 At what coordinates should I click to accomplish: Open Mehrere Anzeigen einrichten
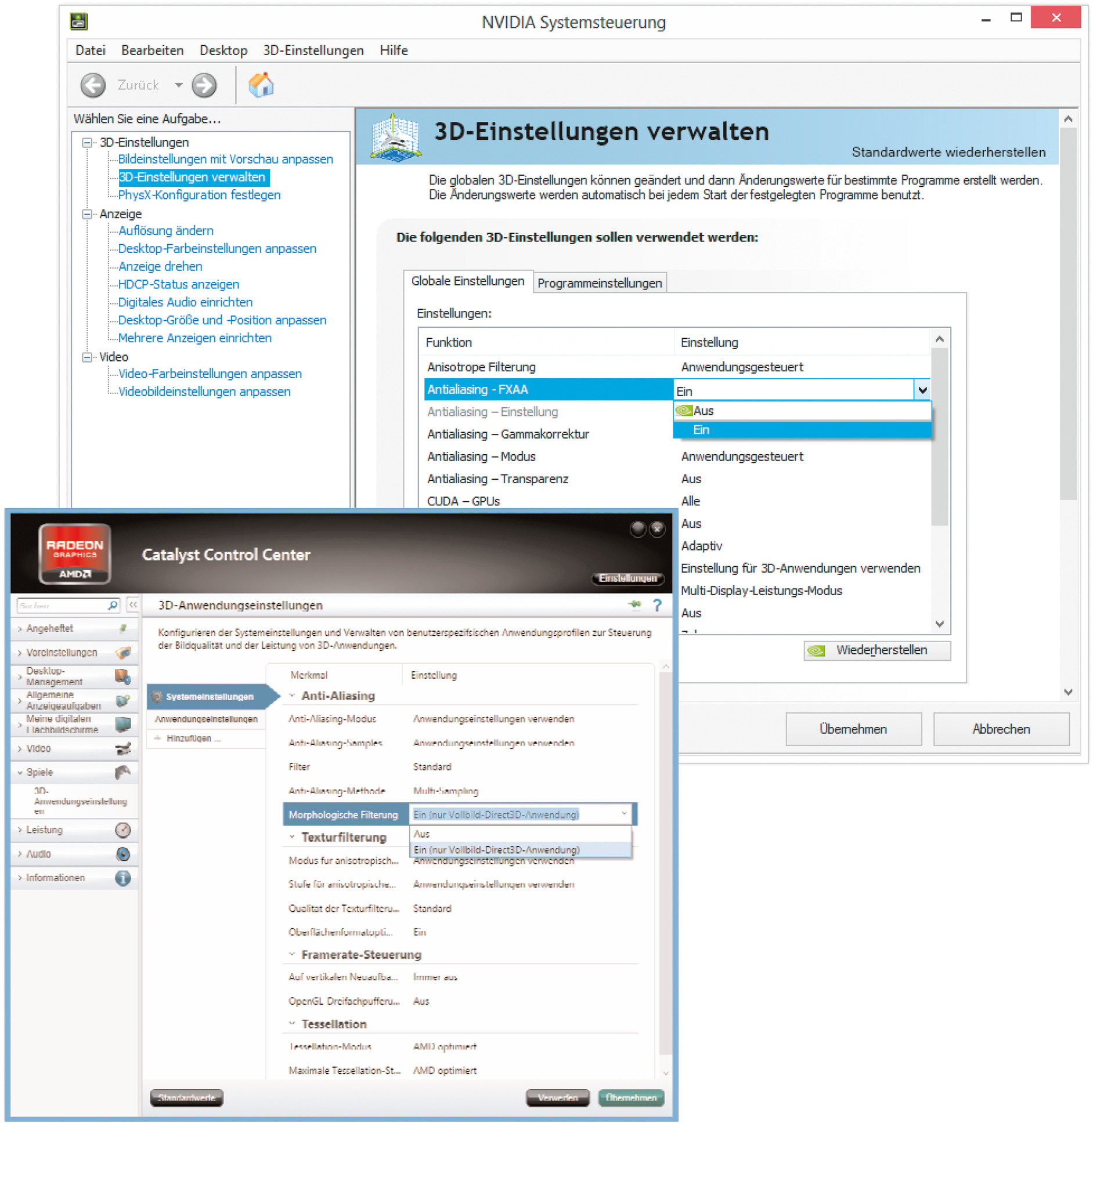point(194,338)
